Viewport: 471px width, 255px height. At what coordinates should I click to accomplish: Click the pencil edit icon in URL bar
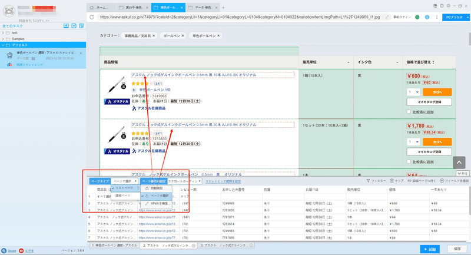point(387,17)
